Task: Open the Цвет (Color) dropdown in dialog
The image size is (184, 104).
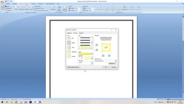Action: [x=92, y=54]
